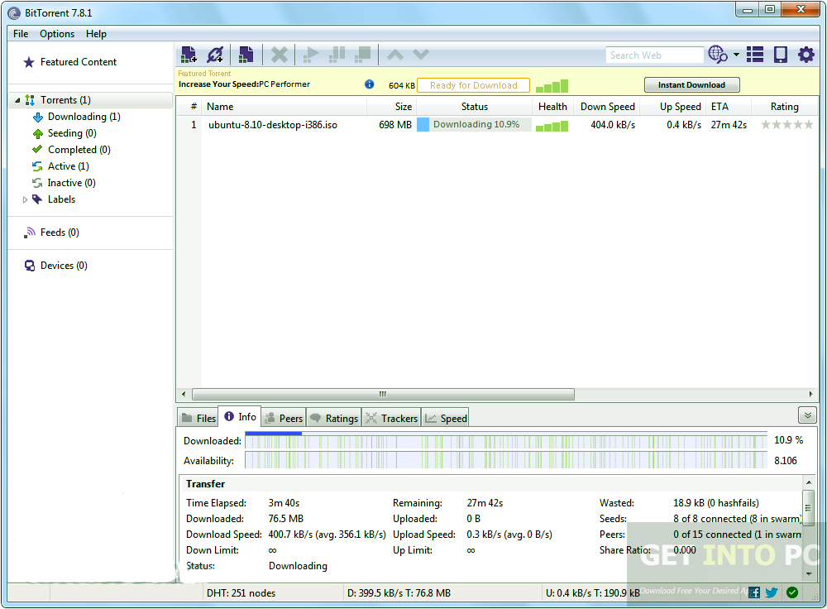827x609 pixels.
Task: Click the Twitter bird status icon
Action: click(772, 592)
